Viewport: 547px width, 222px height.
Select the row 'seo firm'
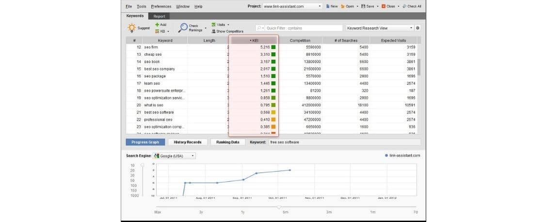pos(272,47)
